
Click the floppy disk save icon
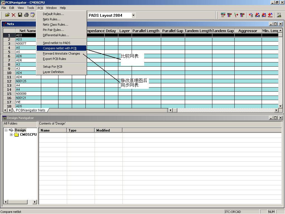point(20,15)
